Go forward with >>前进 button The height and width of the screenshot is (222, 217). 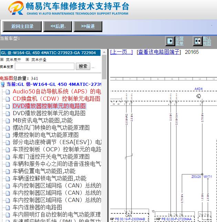(x=88, y=26)
